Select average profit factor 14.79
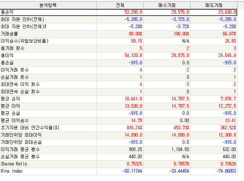The width and height of the screenshot is (244, 181). pos(137,120)
